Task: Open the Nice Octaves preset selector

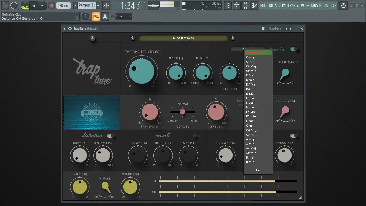Action: pyautogui.click(x=183, y=38)
